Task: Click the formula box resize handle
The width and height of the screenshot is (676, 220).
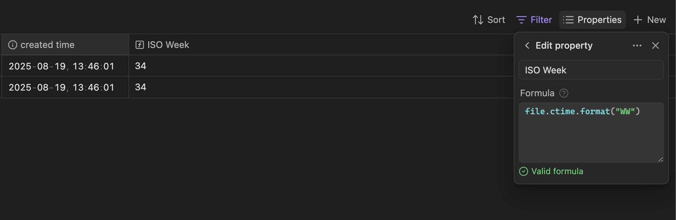Action: tap(660, 160)
